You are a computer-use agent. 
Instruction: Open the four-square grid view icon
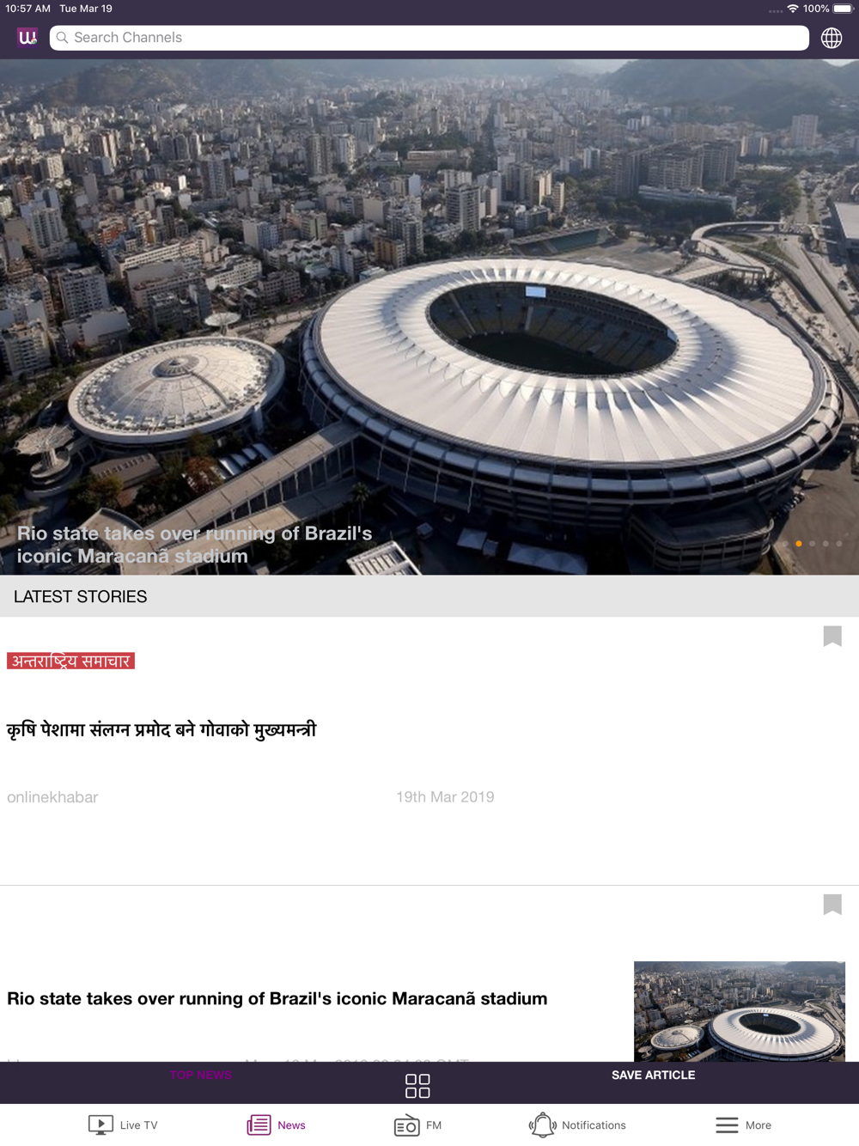[417, 1086]
